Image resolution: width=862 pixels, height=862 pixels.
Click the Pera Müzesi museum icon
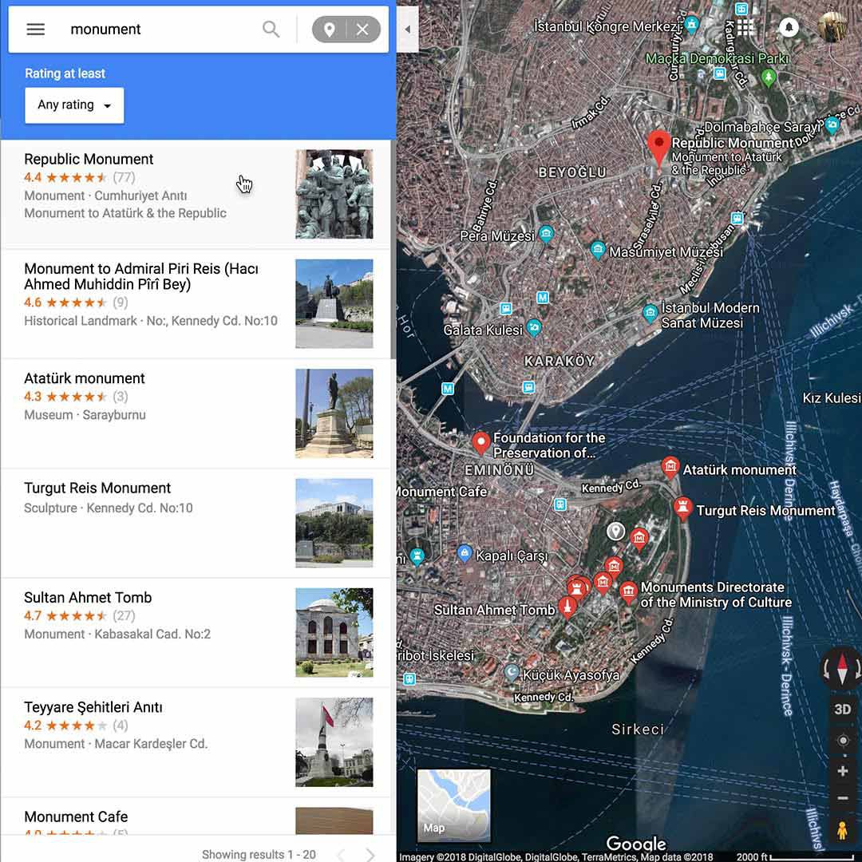546,234
